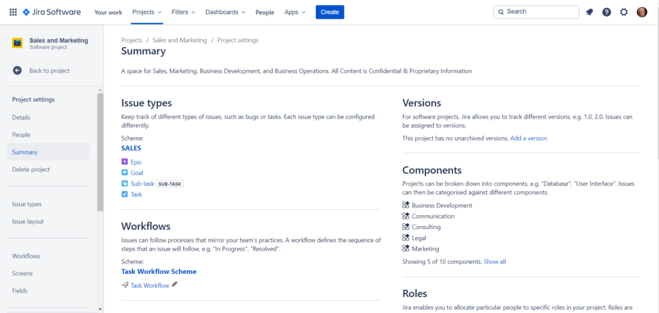Open Your work in top navigation

(108, 12)
